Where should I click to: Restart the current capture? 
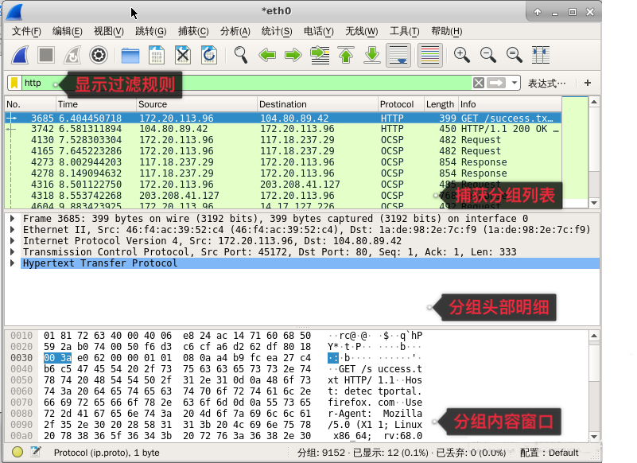74,55
